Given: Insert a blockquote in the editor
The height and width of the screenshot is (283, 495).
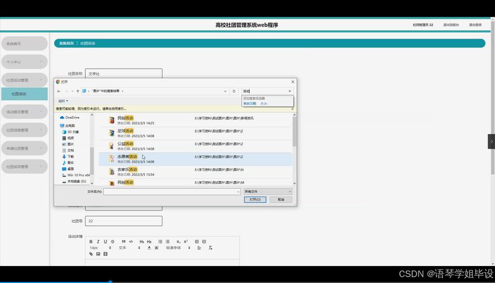Looking at the screenshot, I should [x=123, y=242].
